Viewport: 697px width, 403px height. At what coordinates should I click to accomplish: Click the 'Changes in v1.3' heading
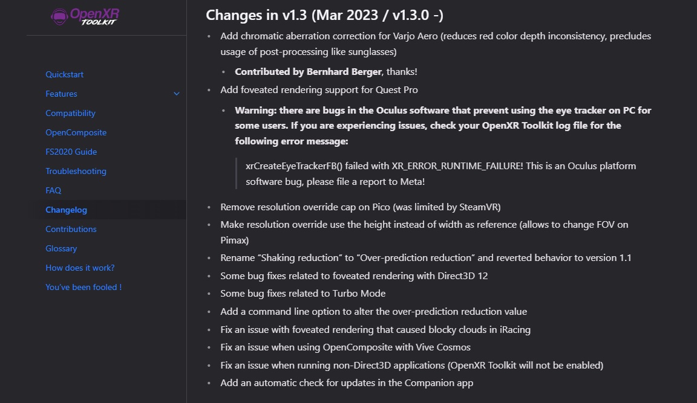pyautogui.click(x=325, y=15)
